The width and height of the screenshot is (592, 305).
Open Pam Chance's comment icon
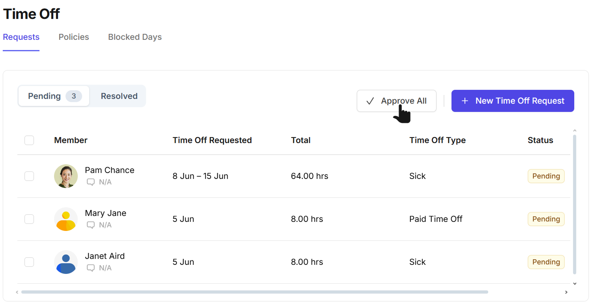click(x=91, y=182)
